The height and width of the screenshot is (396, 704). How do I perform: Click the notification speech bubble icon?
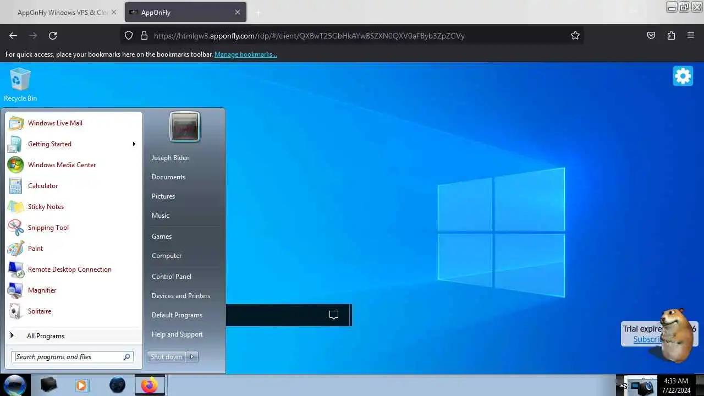tap(334, 315)
